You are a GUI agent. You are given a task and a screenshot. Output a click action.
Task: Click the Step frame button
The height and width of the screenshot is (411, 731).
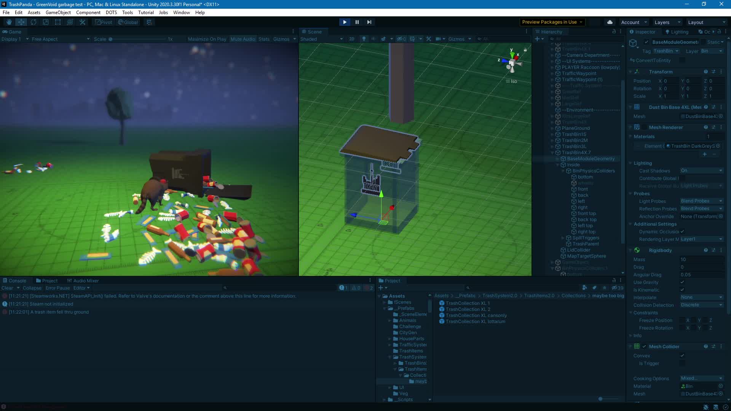(x=369, y=22)
